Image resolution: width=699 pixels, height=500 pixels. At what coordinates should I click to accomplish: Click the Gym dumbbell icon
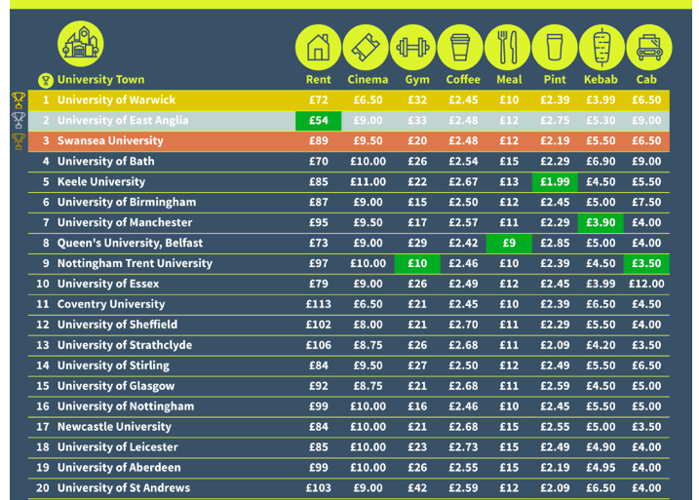[x=413, y=47]
